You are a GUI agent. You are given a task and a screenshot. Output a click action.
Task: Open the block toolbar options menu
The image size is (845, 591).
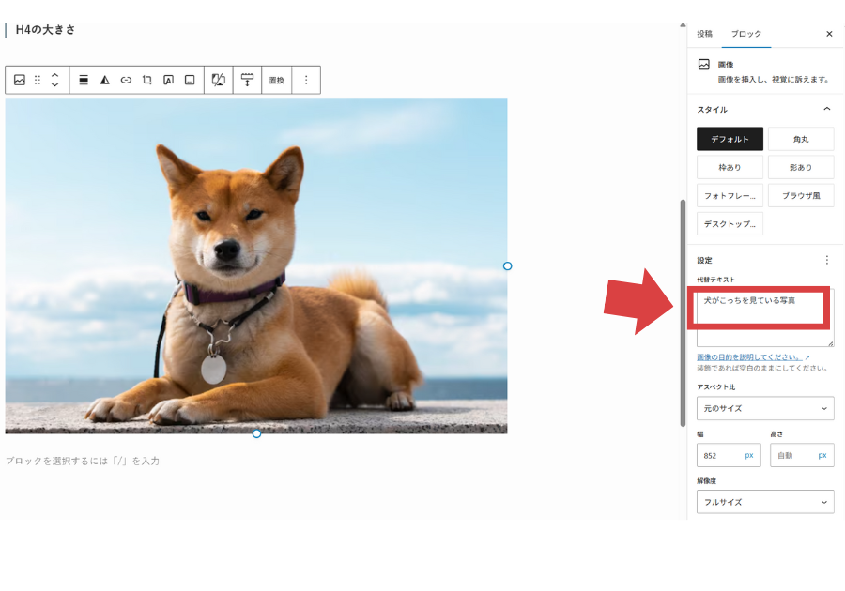pyautogui.click(x=306, y=81)
